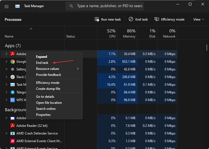Click the Adobe Reader (32 bit) icon
209x149 pixels.
point(12,126)
